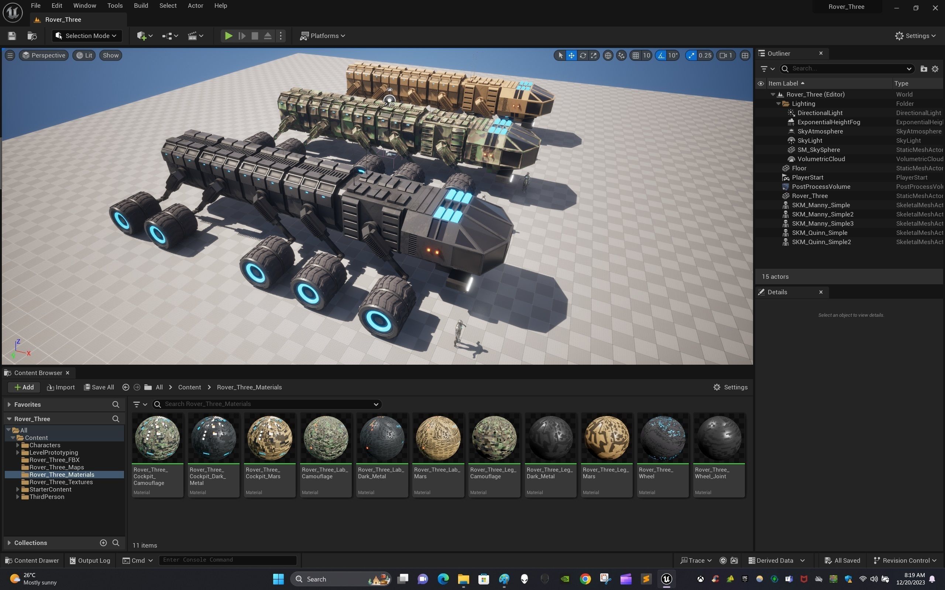Viewport: 945px width, 590px height.
Task: Click the surface snapping icon
Action: (x=621, y=55)
